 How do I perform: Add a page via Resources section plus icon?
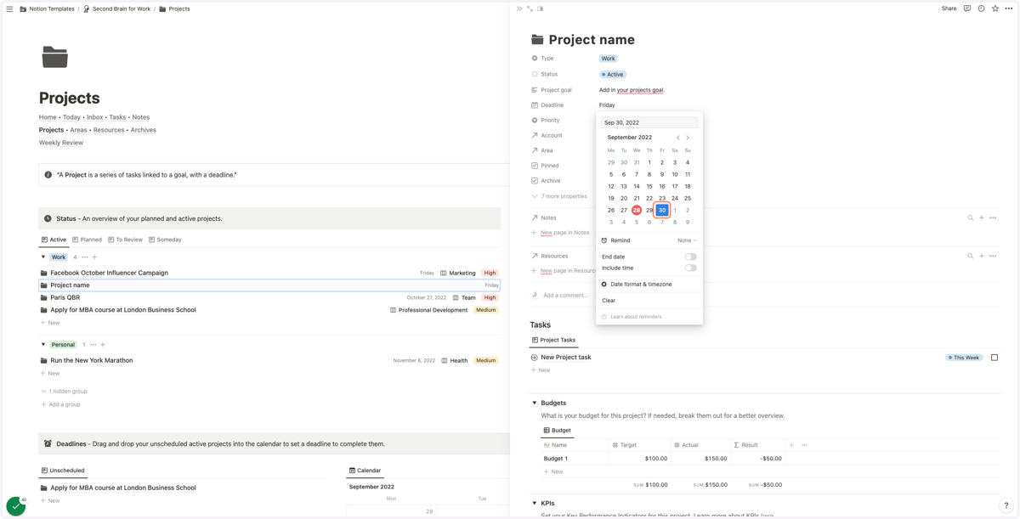point(982,256)
